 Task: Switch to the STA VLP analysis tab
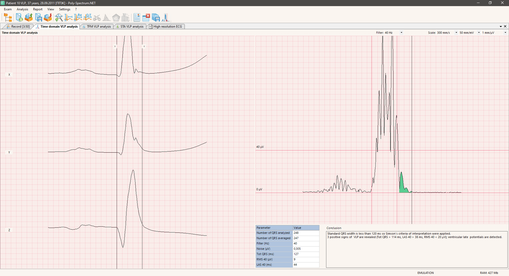130,27
